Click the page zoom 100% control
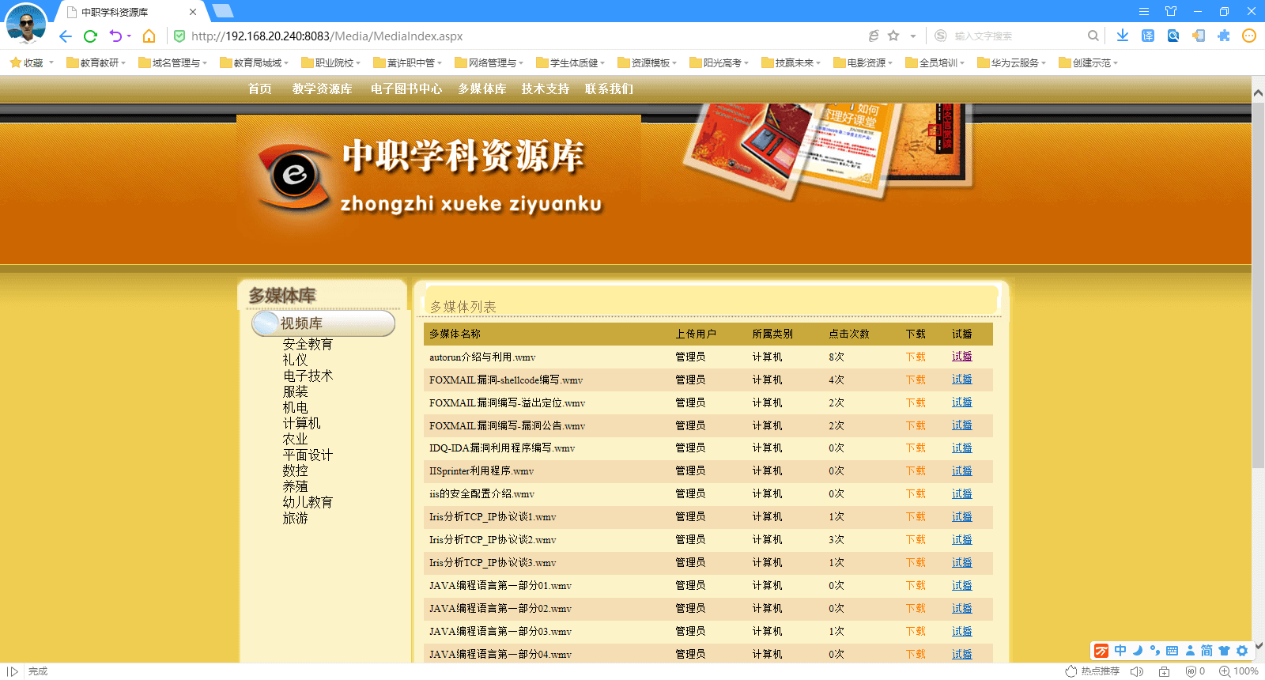 click(x=1239, y=671)
